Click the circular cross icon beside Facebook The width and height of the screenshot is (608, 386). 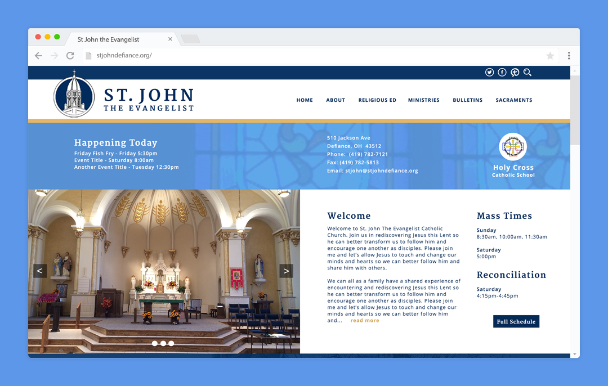pyautogui.click(x=515, y=73)
